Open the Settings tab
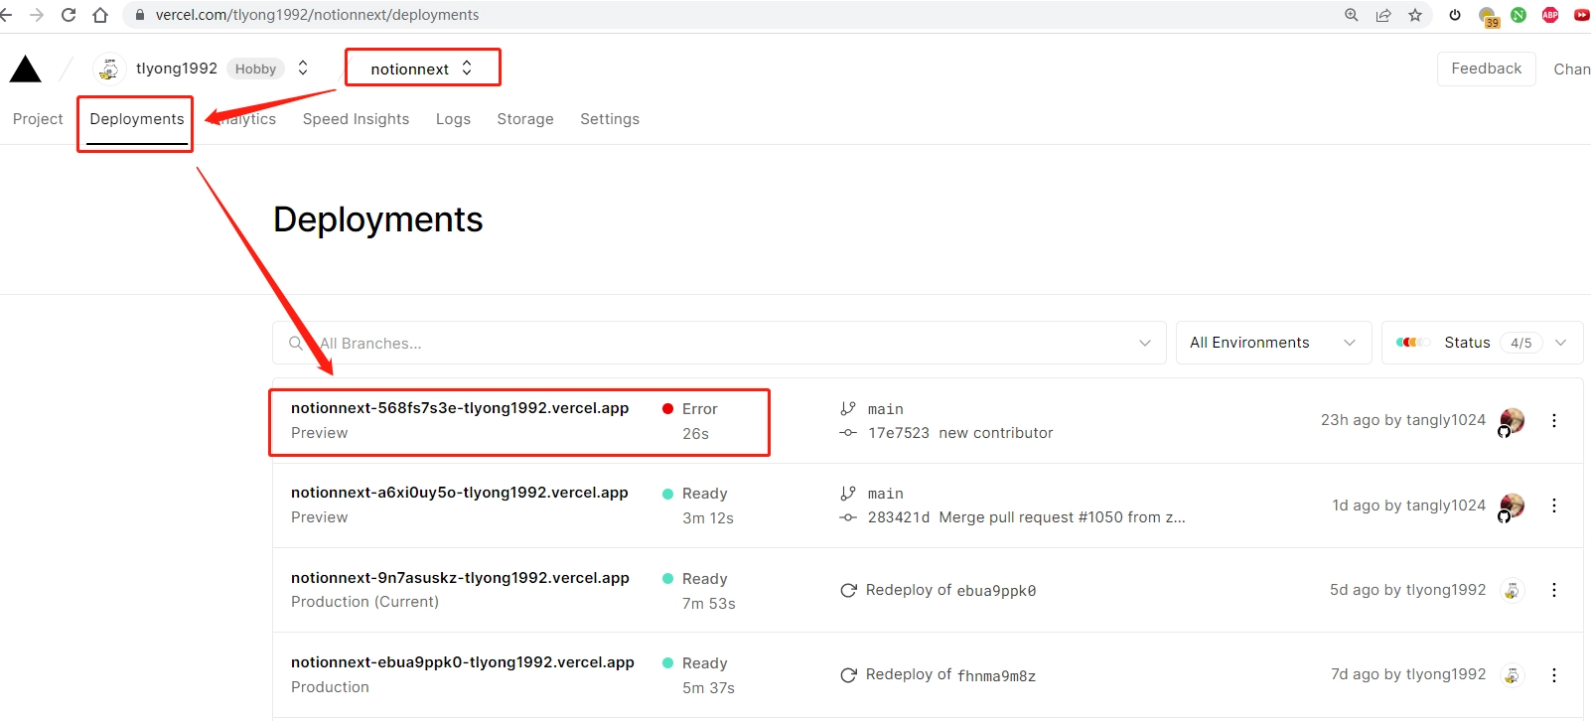The width and height of the screenshot is (1591, 721). point(610,119)
